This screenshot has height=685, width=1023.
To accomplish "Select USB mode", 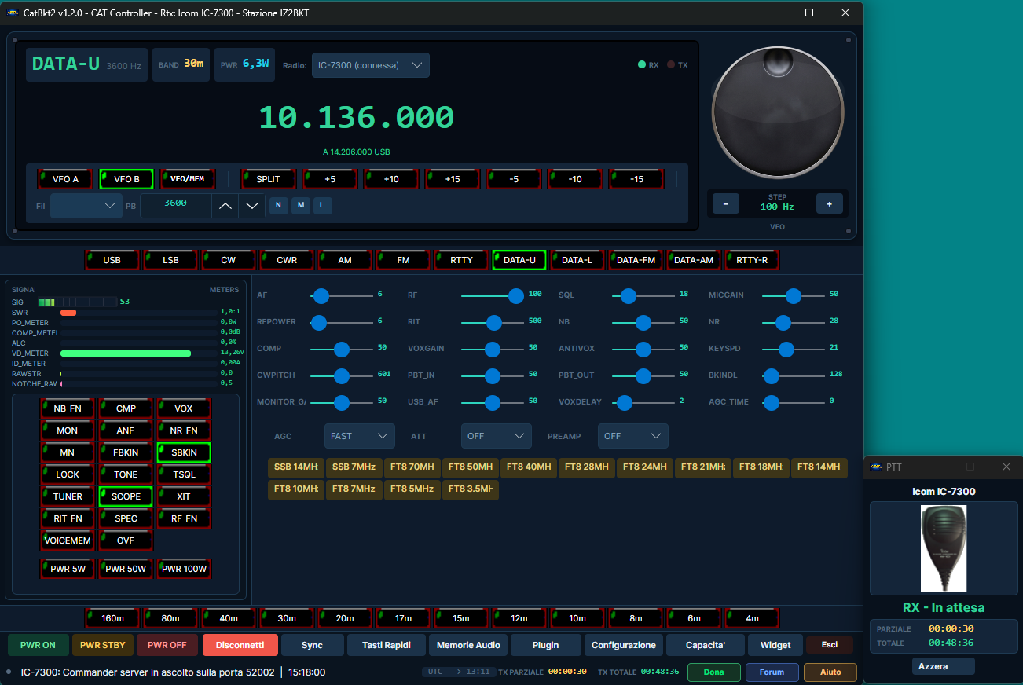I will tap(112, 260).
